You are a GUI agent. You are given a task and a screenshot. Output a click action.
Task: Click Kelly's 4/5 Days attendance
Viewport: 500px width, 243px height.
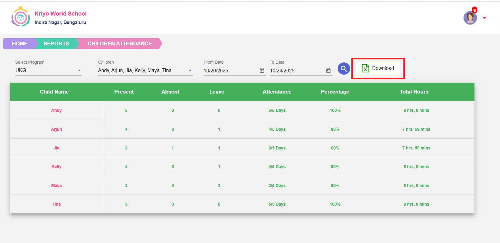(277, 167)
